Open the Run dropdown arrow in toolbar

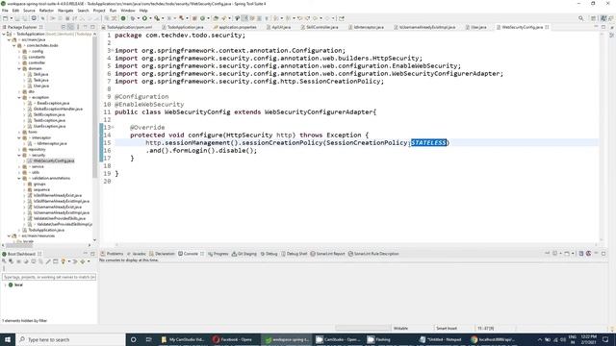pos(150,18)
